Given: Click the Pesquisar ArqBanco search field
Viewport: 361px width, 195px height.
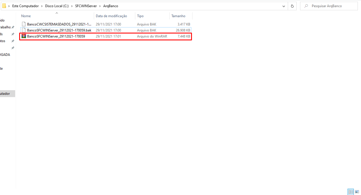Looking at the screenshot, I should coord(332,6).
